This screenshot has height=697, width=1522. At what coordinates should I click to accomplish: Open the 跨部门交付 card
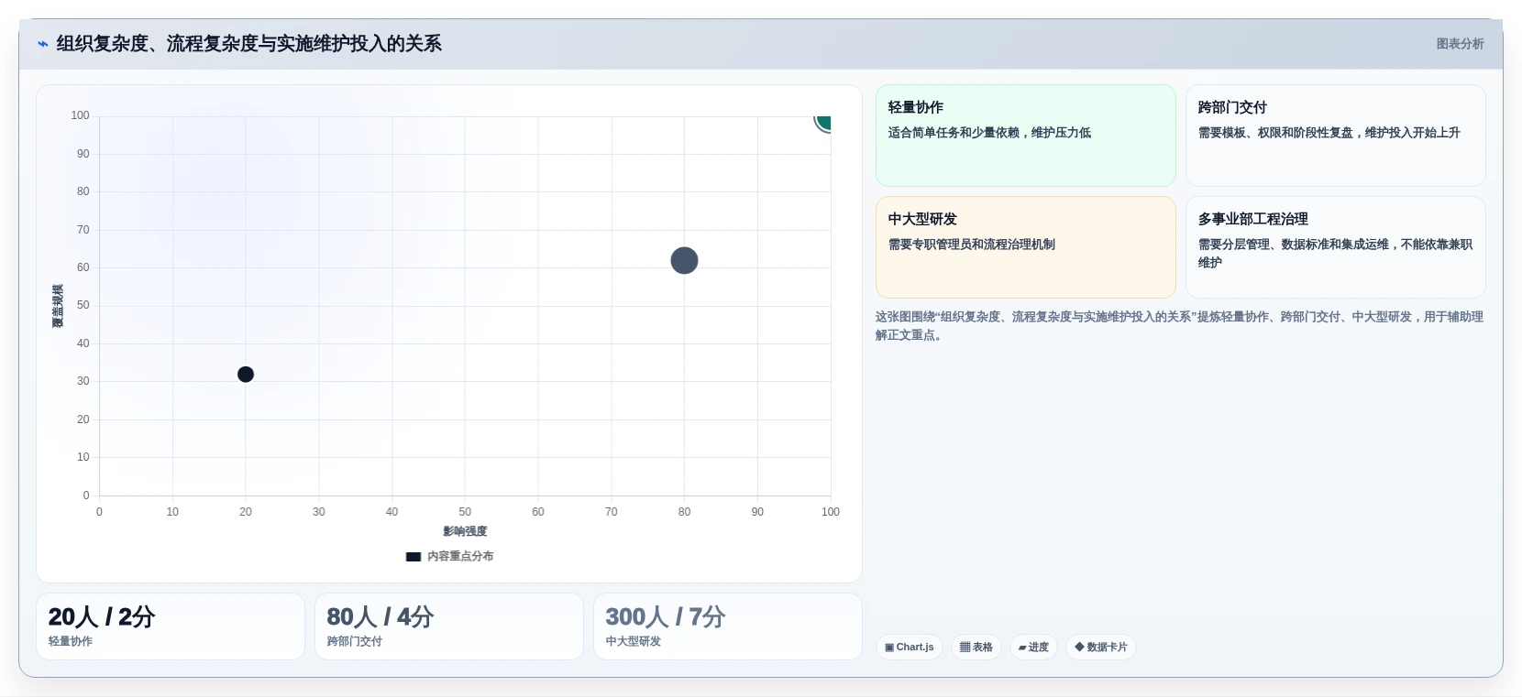(1336, 136)
